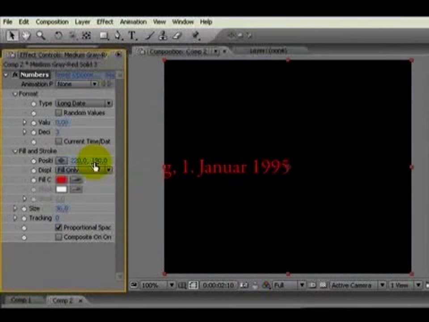
Task: Toggle the Size property stopwatch
Action: [24, 209]
